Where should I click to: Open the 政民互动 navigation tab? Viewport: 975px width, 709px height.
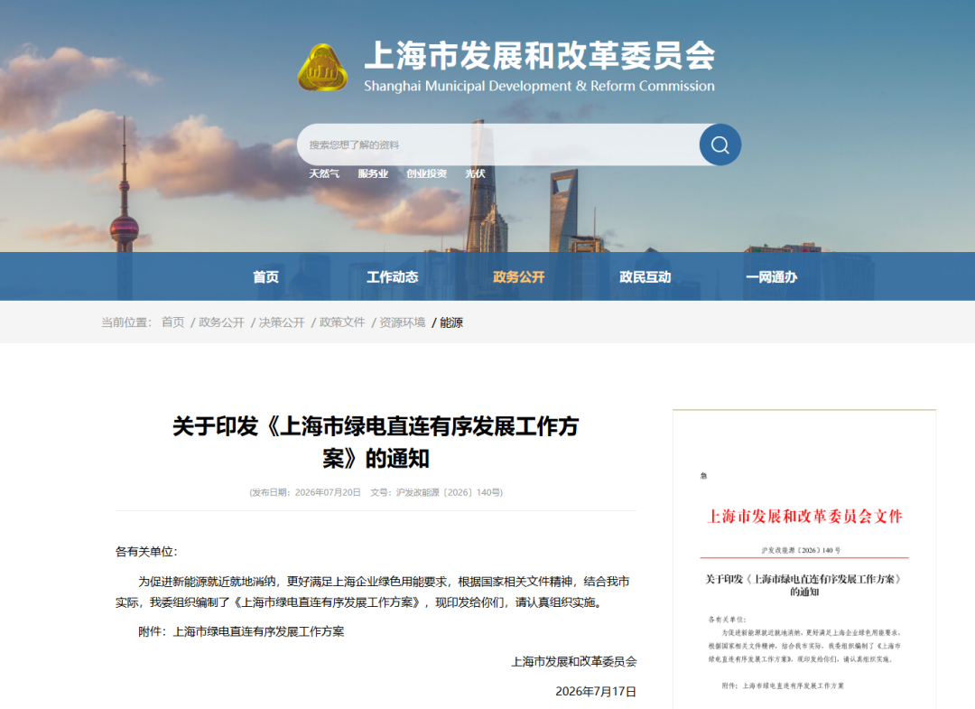coord(645,276)
